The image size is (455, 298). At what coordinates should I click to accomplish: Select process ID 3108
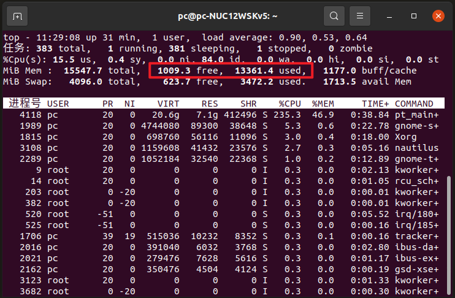click(x=31, y=148)
